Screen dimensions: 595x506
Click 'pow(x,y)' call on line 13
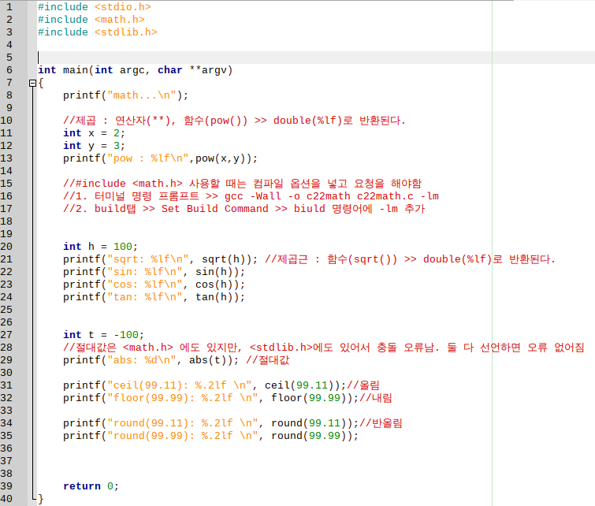coord(223,158)
